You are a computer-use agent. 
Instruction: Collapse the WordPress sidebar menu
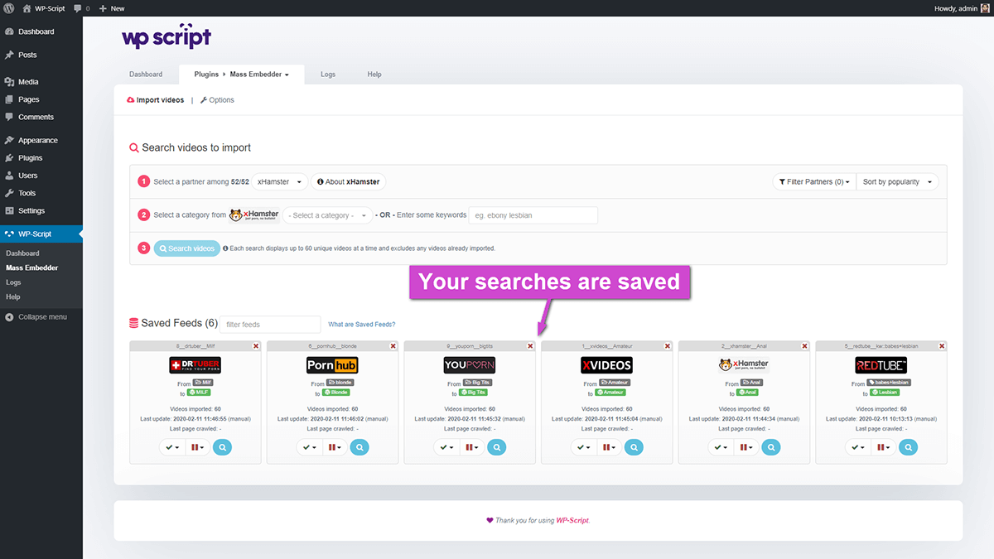click(x=36, y=317)
